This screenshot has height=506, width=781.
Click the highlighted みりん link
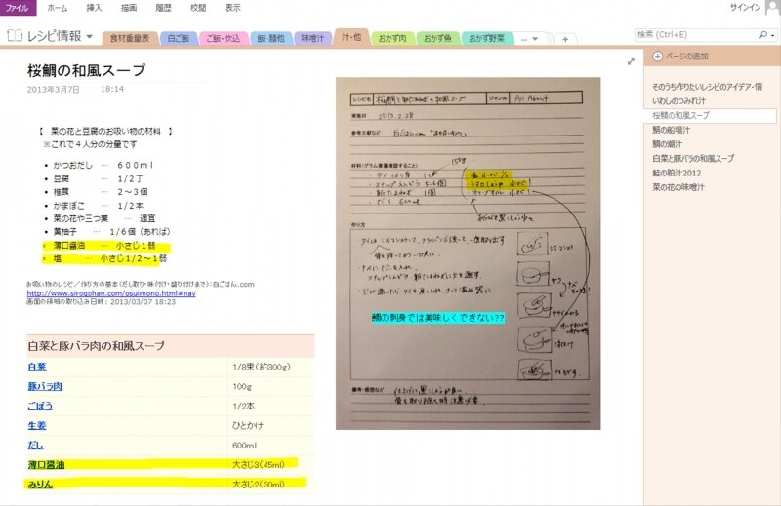(x=40, y=485)
